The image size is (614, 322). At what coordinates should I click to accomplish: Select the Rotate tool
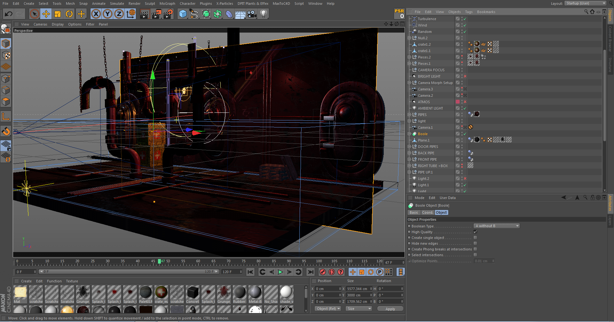pos(69,14)
